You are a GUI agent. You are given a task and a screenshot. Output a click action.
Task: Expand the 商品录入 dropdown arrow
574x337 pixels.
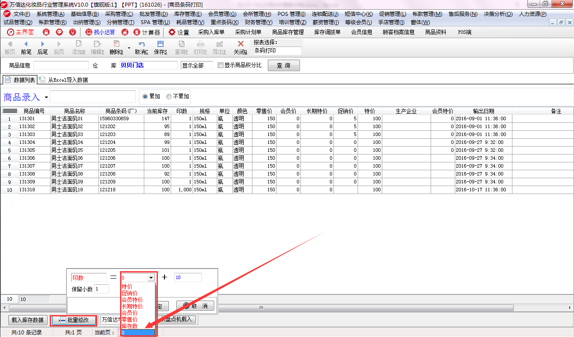[46, 97]
